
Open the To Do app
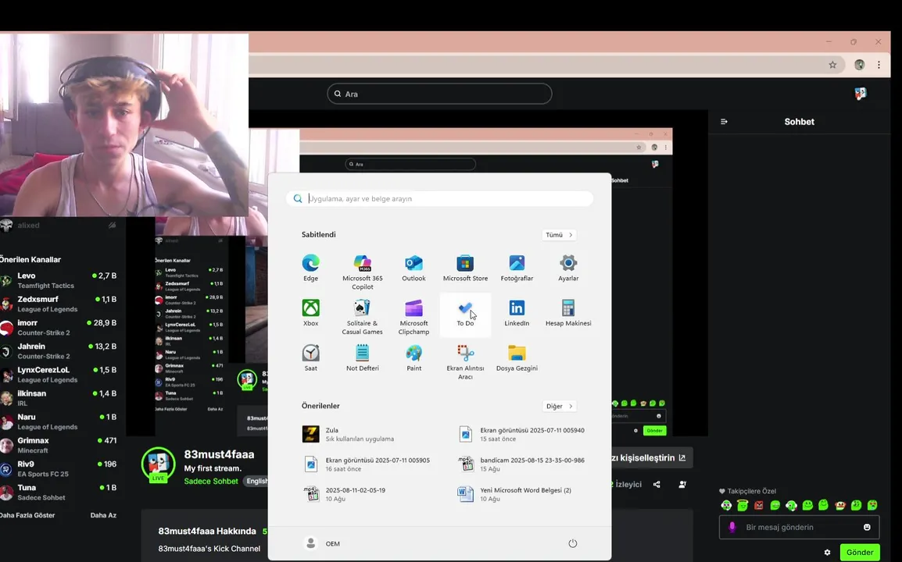(x=465, y=313)
